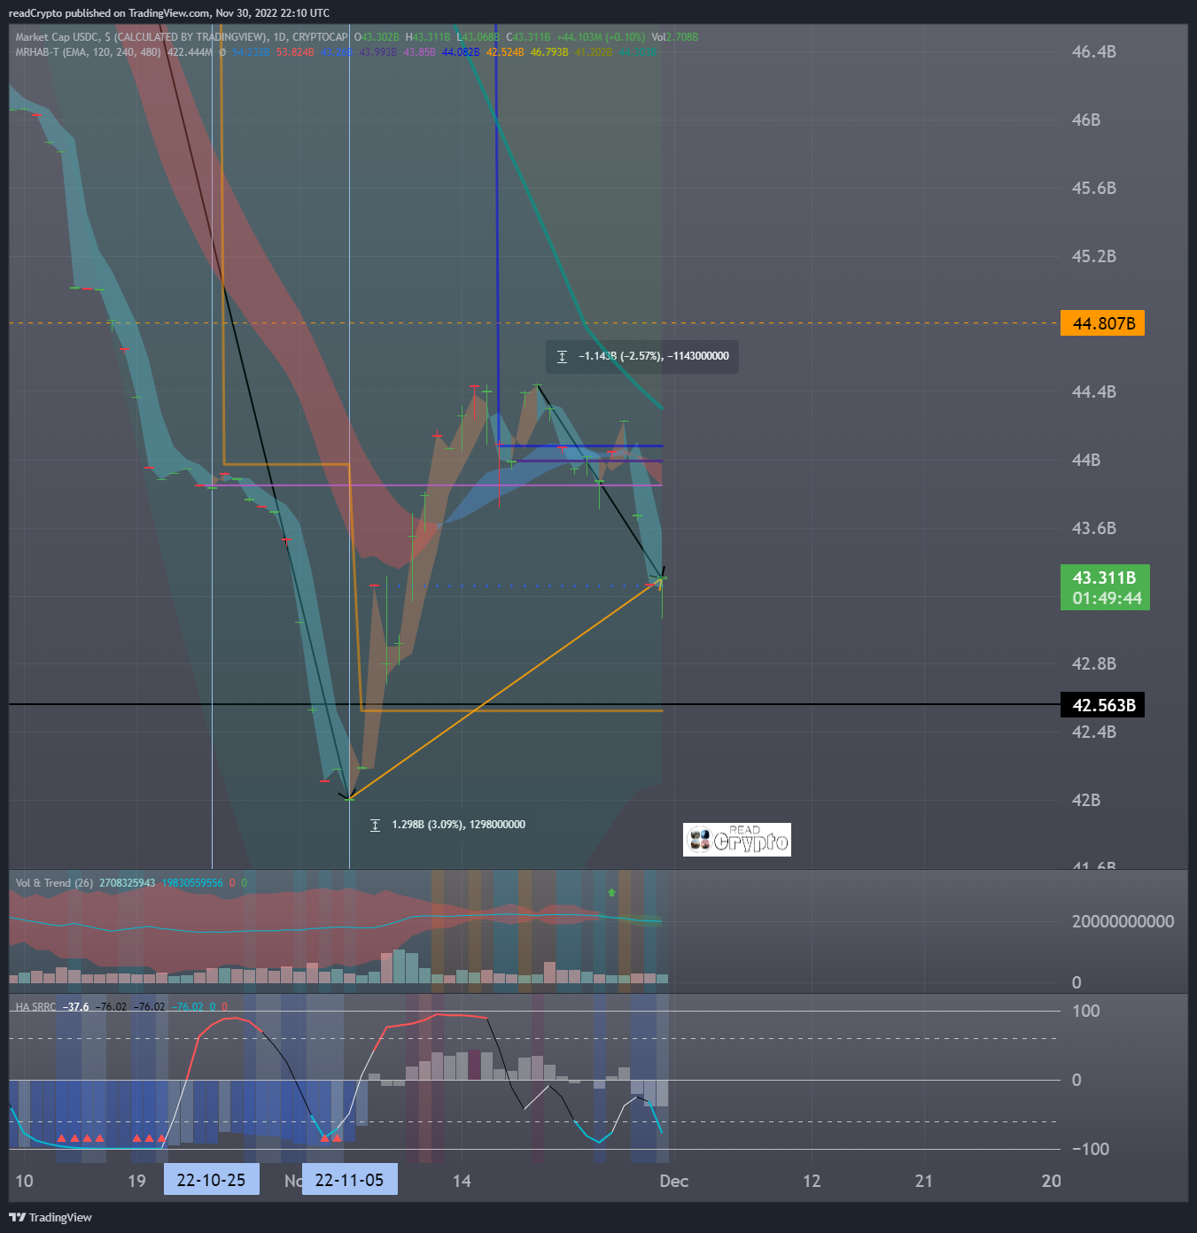Click the 14 label on the time axis
1197x1233 pixels.
tap(462, 1181)
